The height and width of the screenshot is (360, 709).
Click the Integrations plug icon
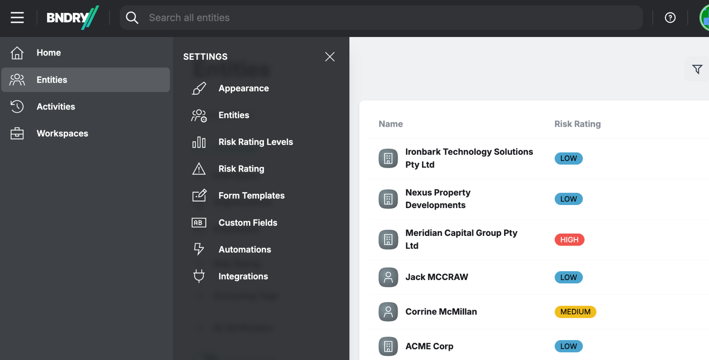199,276
